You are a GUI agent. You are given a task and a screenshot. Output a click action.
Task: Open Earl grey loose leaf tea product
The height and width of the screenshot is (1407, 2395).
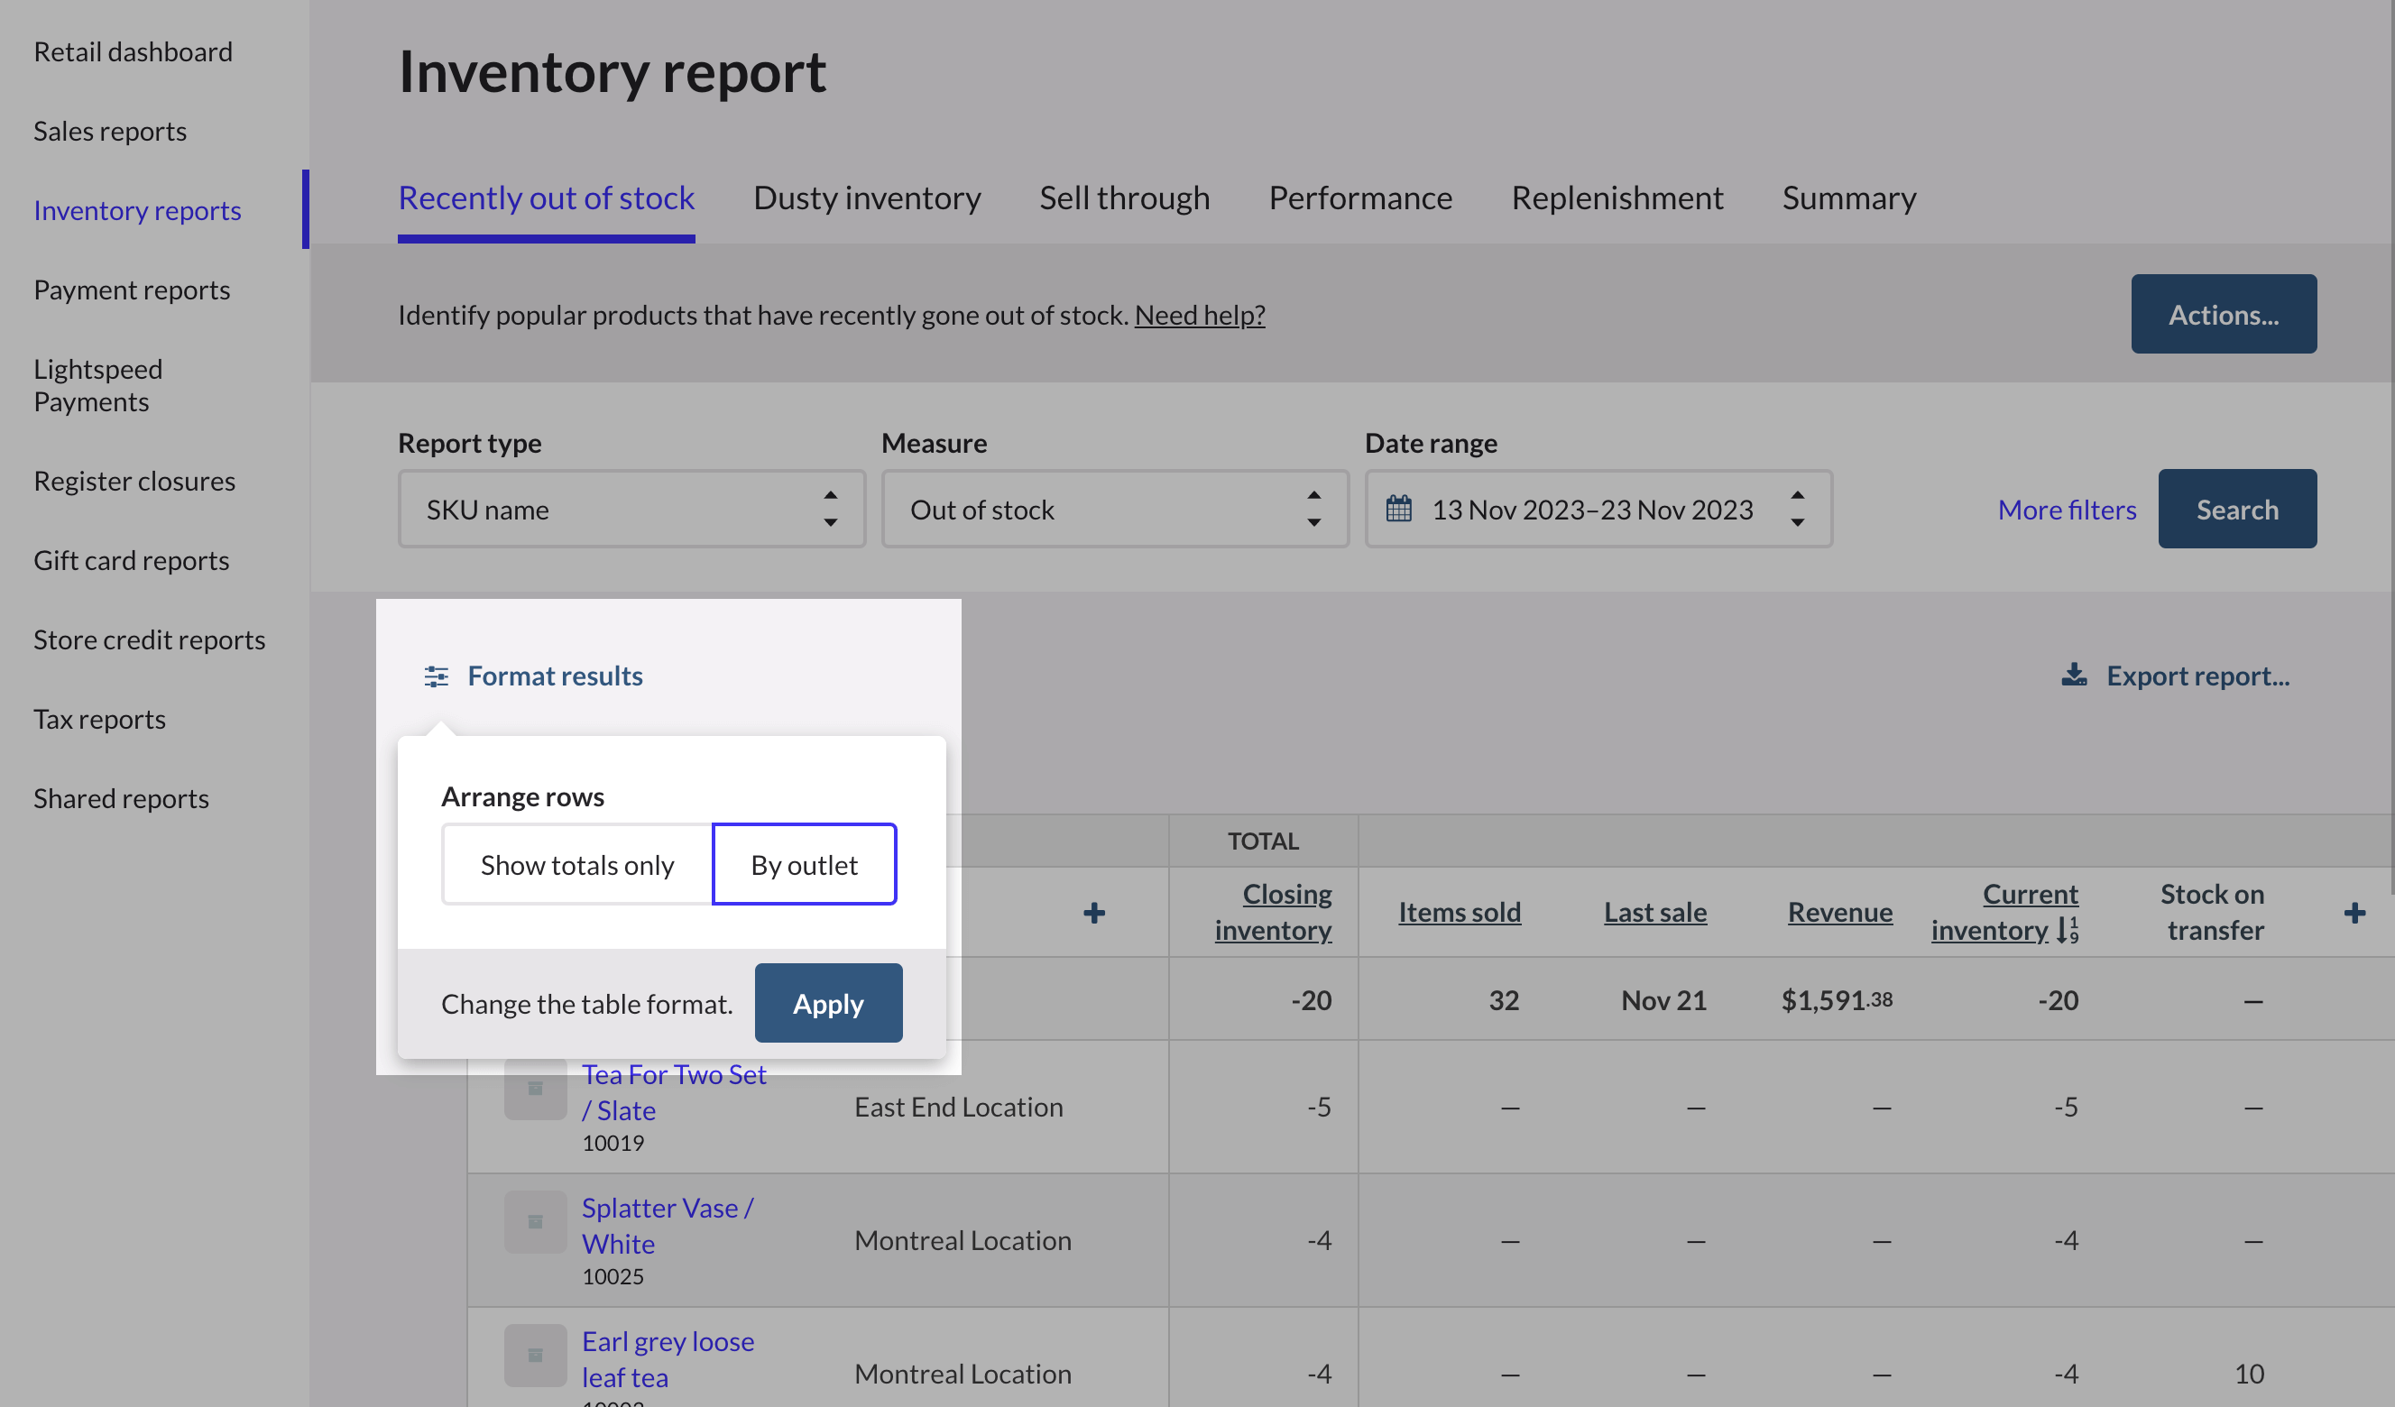click(668, 1358)
